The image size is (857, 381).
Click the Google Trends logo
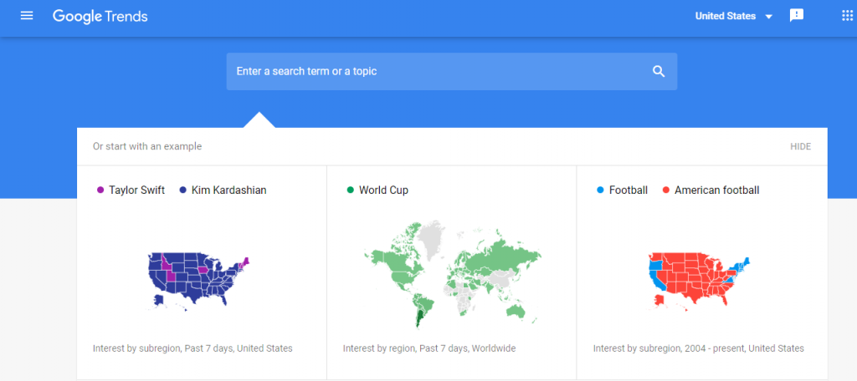point(100,16)
